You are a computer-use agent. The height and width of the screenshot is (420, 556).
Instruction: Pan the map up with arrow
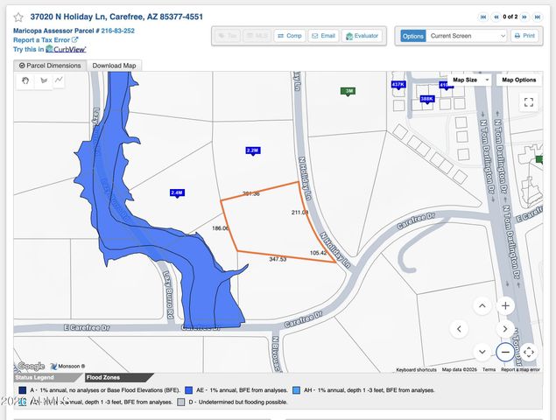click(482, 306)
